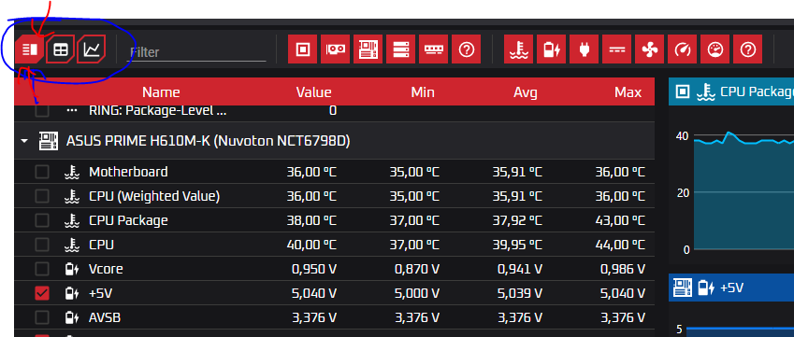
Task: Switch to the table grid view icon
Action: click(61, 49)
